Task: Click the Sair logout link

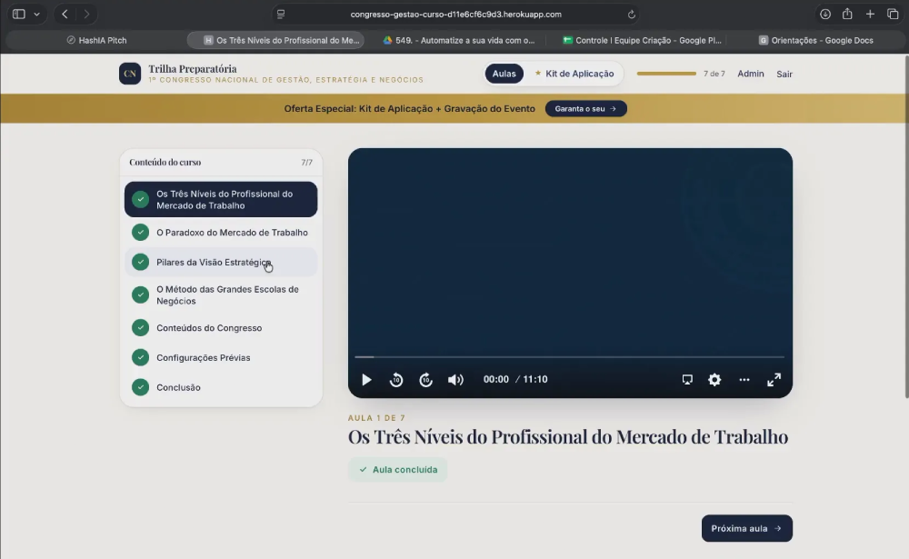Action: click(x=784, y=74)
